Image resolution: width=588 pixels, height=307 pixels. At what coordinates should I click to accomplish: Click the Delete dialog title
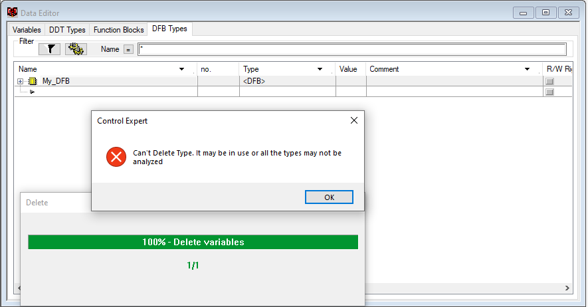point(37,203)
